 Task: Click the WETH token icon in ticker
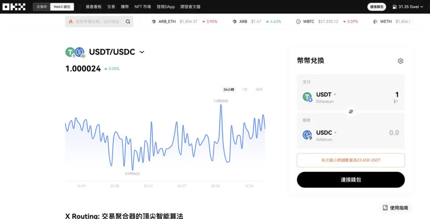tap(375, 22)
